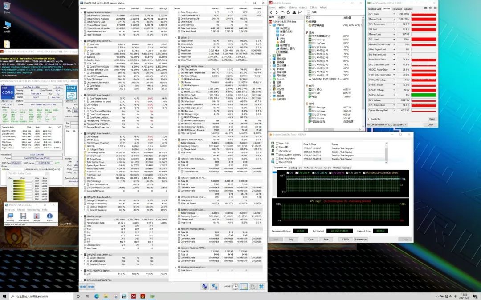This screenshot has width=481, height=300.
Task: Switch to the Cooling Fans tab
Action: [x=295, y=168]
